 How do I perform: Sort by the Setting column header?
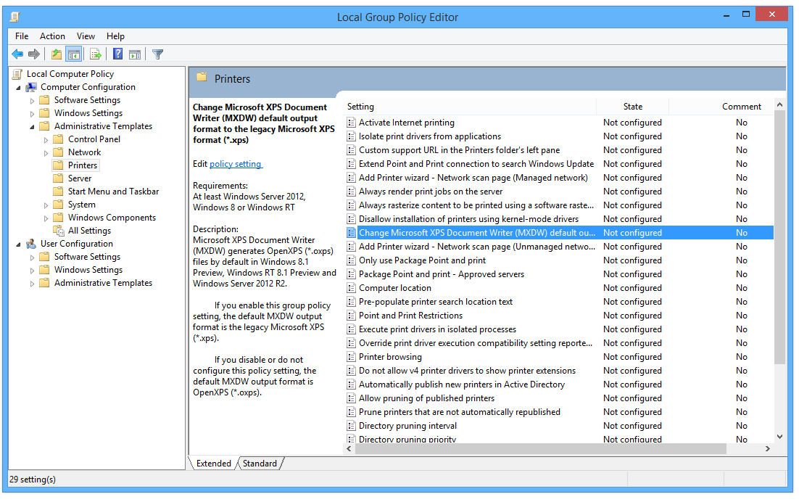(471, 107)
